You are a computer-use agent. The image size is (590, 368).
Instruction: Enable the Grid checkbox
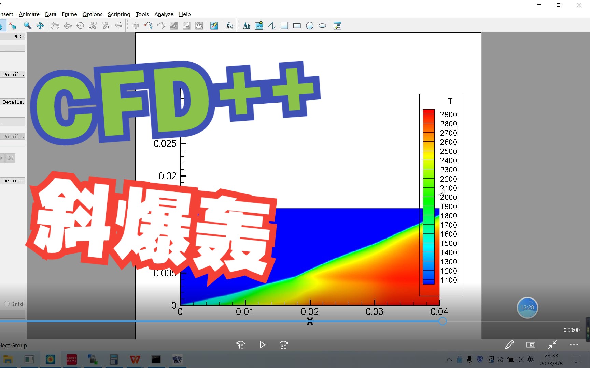(6, 304)
